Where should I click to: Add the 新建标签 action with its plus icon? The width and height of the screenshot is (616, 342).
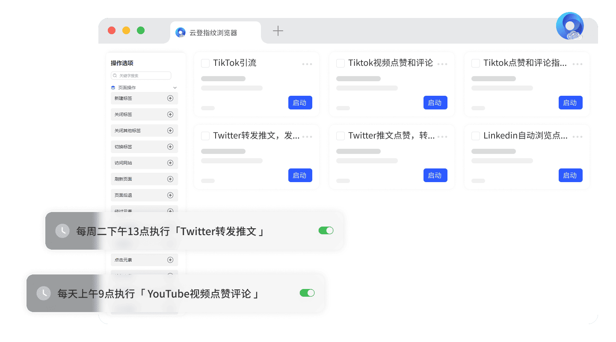point(170,98)
